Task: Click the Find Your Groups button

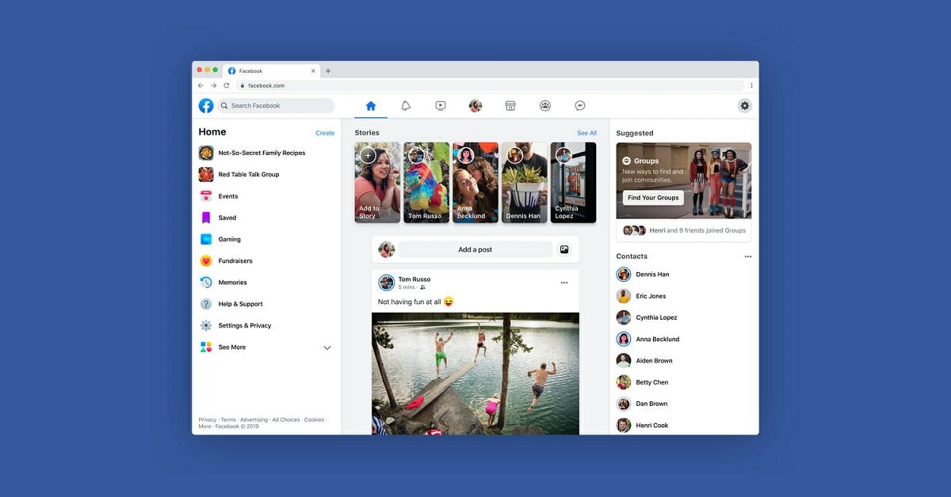Action: [x=653, y=198]
